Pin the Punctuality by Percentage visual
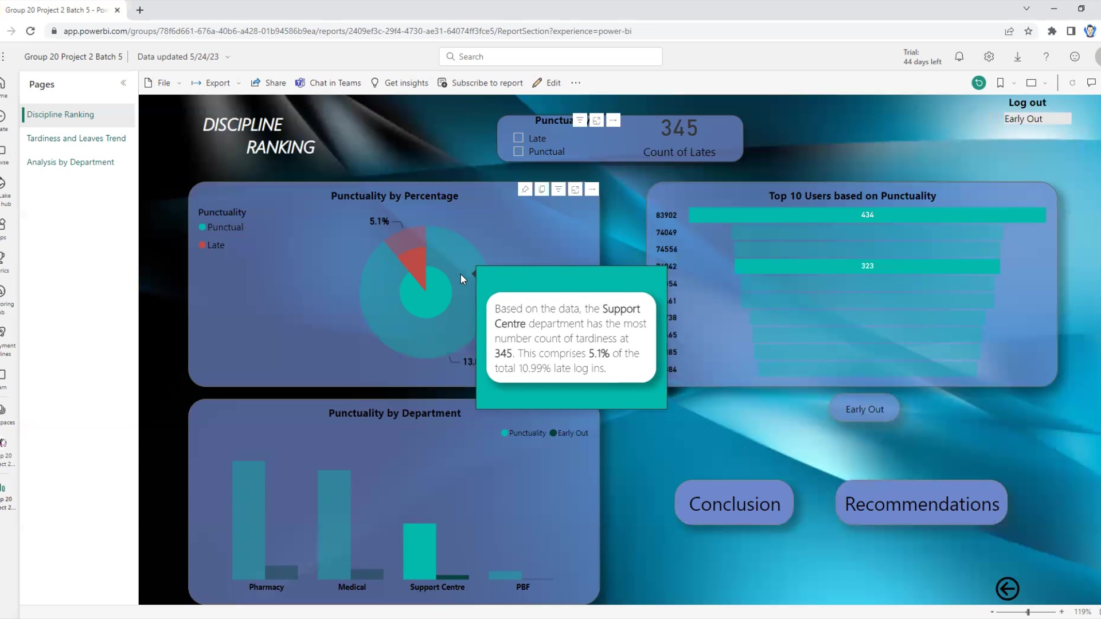This screenshot has height=619, width=1101. pos(525,189)
